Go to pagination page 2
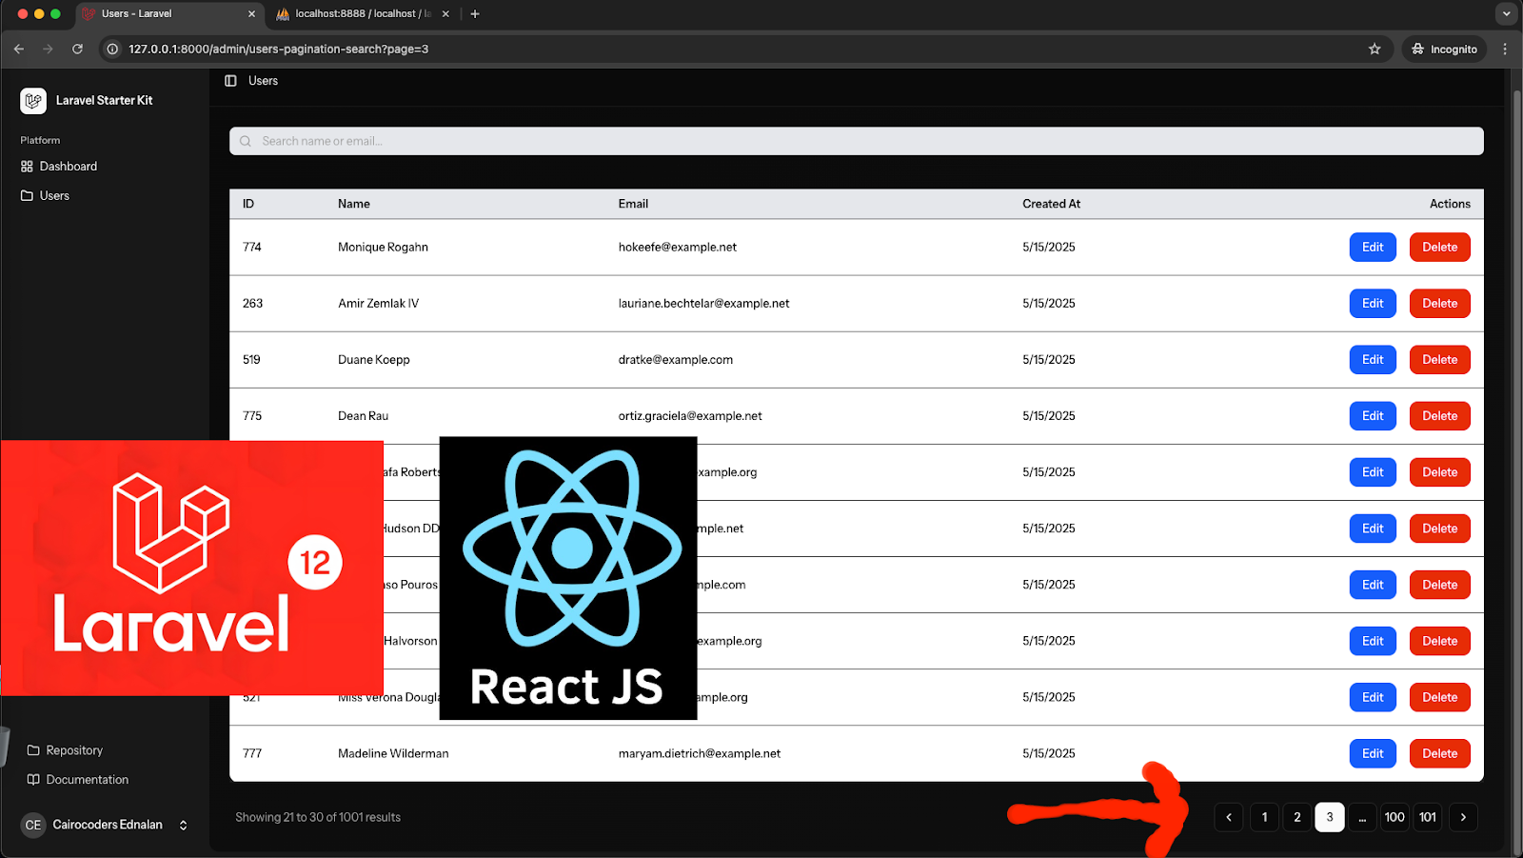 pyautogui.click(x=1297, y=817)
